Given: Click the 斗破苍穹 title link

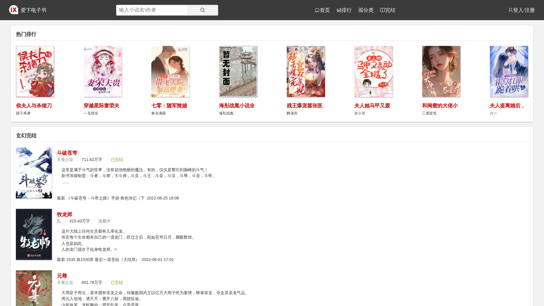Looking at the screenshot, I should (67, 153).
